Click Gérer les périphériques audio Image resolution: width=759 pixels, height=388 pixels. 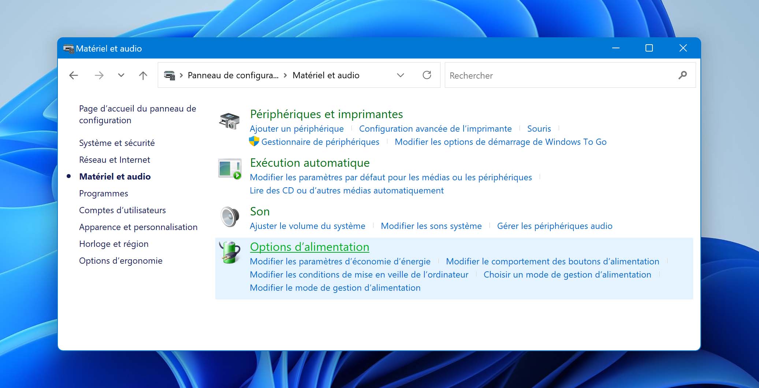pyautogui.click(x=555, y=226)
